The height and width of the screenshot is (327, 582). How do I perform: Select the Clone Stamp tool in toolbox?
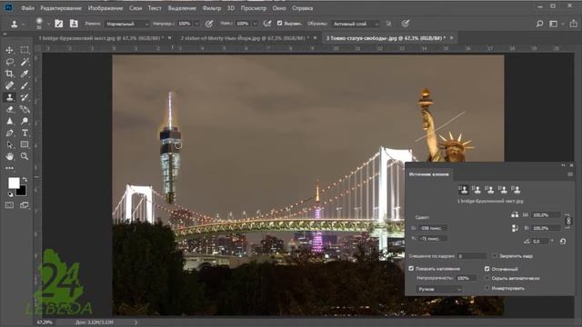(x=10, y=97)
